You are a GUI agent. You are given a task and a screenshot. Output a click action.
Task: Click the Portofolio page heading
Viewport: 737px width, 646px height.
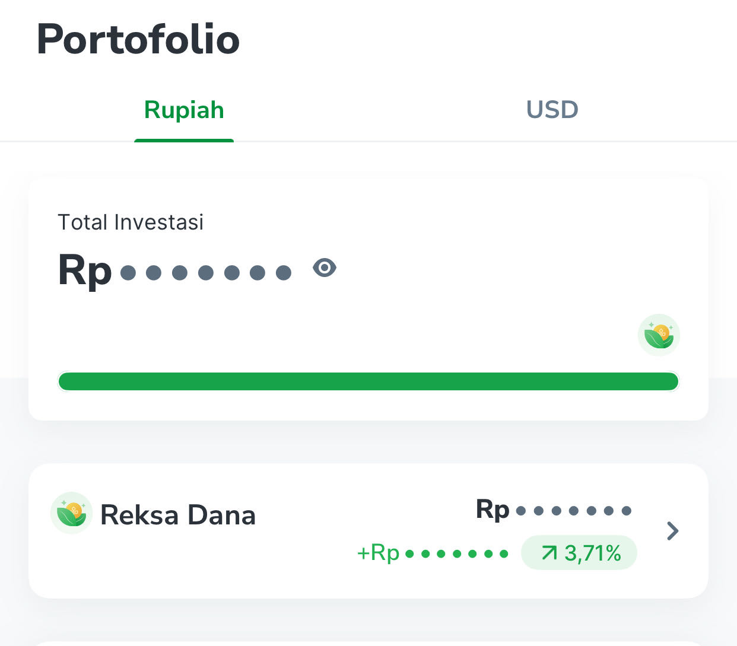click(138, 40)
